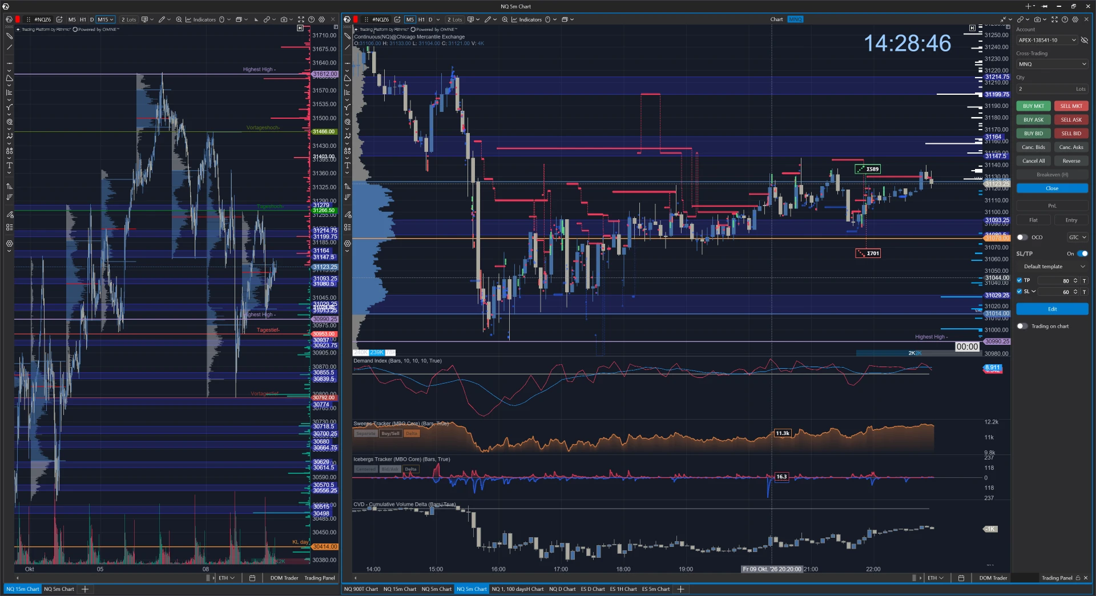The width and height of the screenshot is (1096, 596).
Task: Click drawing pencil icon in left chart toolbar
Action: pyautogui.click(x=162, y=19)
